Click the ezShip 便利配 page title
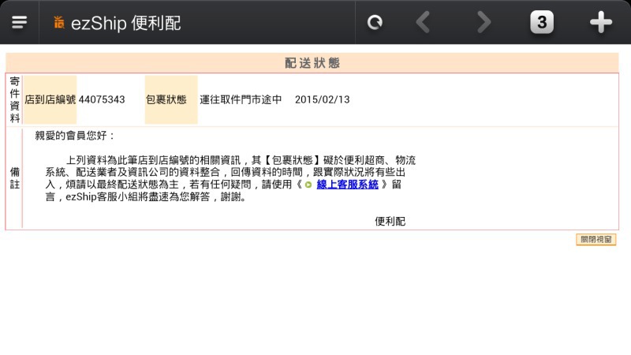Screen dimensions: 631x355 [x=126, y=23]
